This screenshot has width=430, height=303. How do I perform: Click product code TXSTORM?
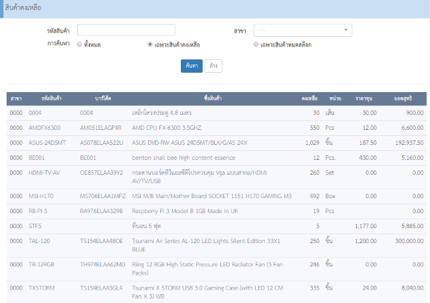[x=42, y=288]
